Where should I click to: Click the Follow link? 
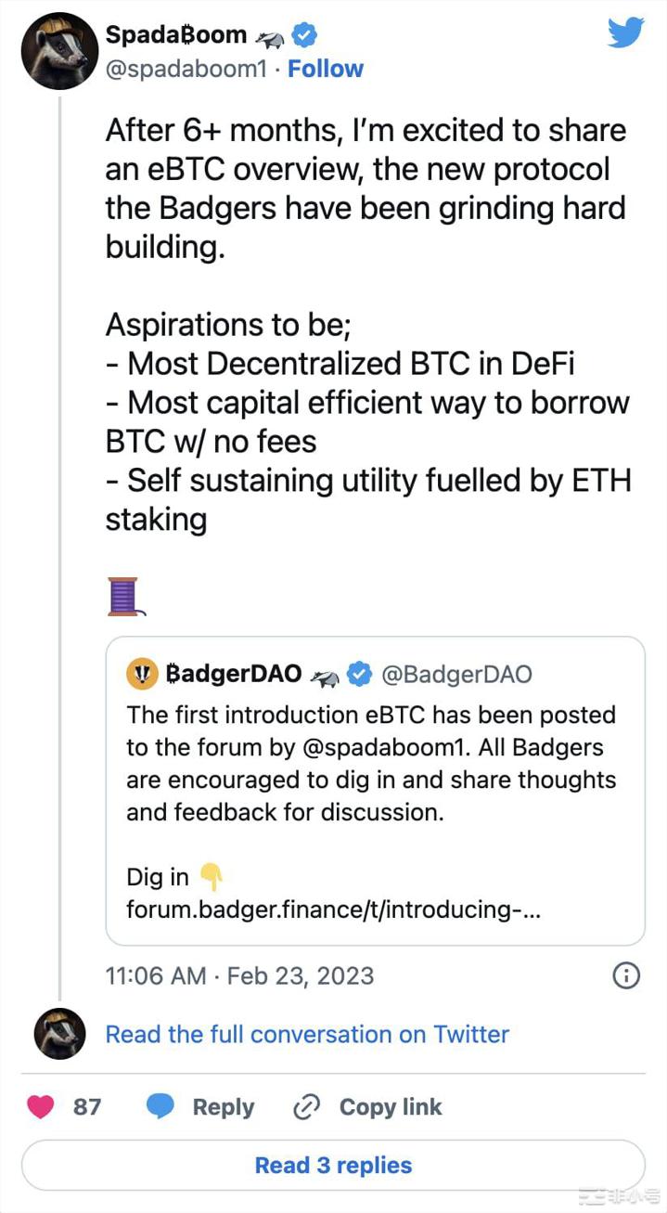coord(325,68)
